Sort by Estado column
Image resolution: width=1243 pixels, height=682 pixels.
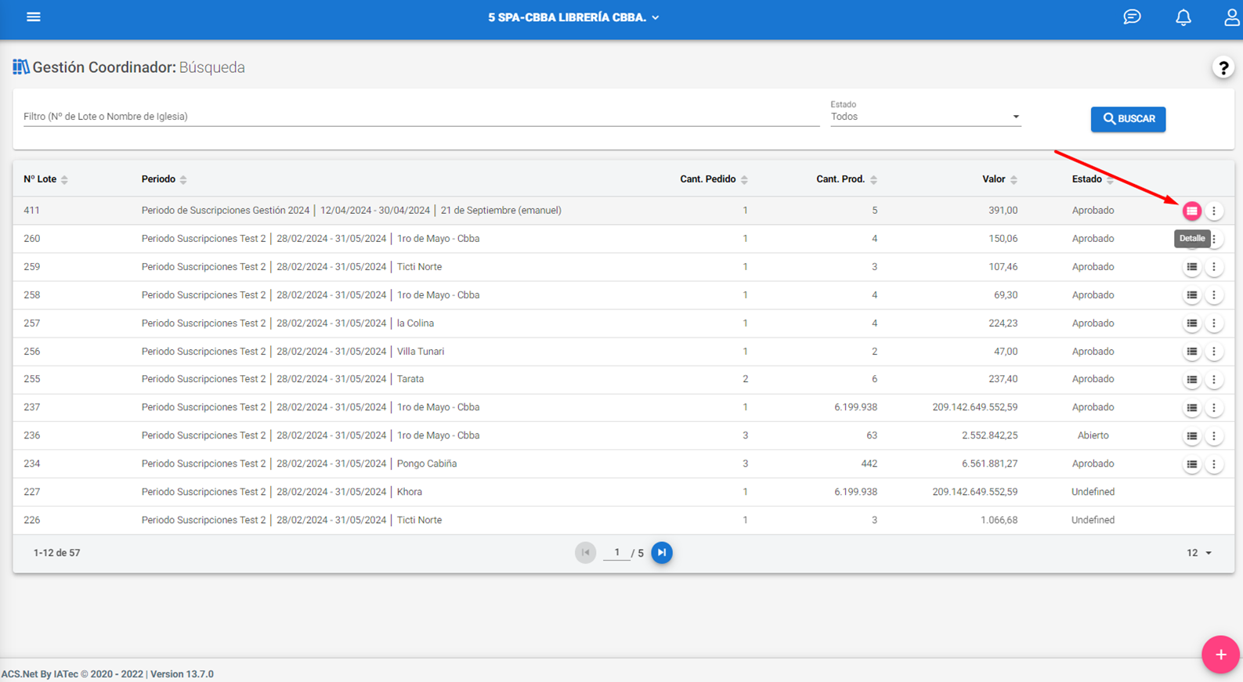click(1093, 179)
